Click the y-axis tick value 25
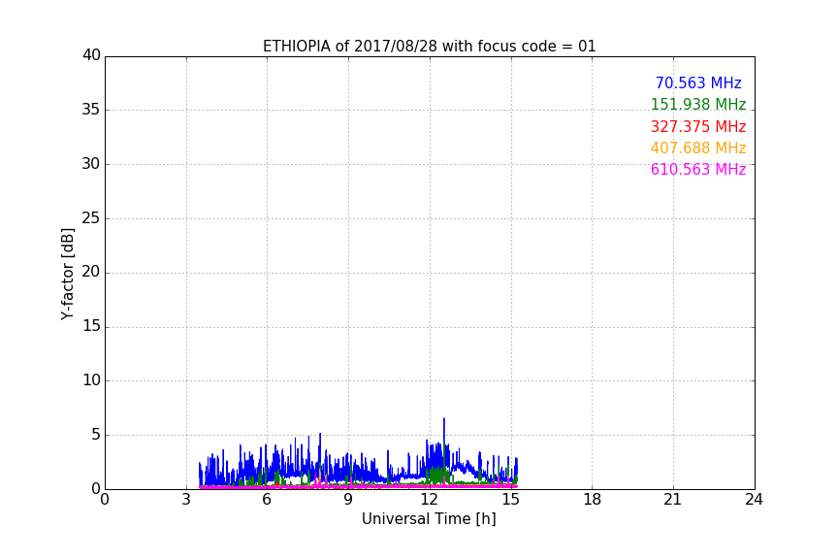 [x=91, y=218]
